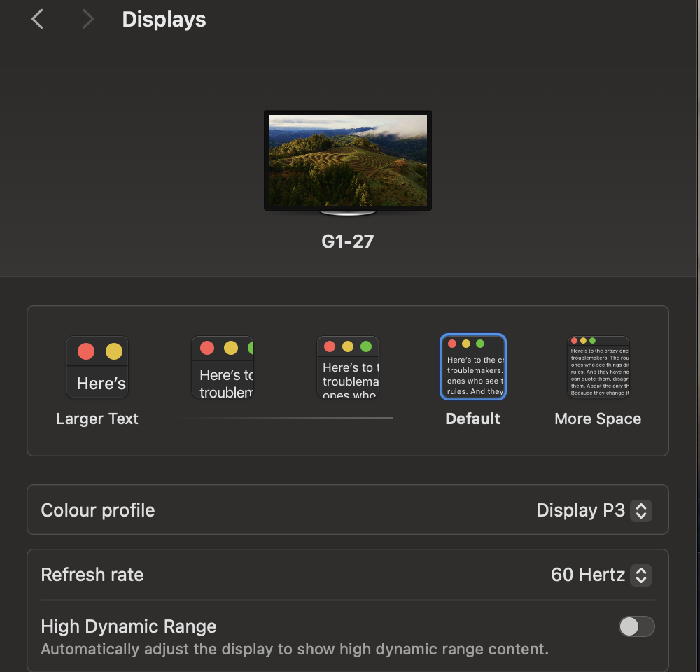Open the Refresh rate selector
Image resolution: width=700 pixels, height=672 pixels.
pyautogui.click(x=642, y=575)
